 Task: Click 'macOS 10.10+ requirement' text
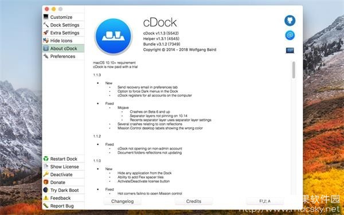(114, 62)
